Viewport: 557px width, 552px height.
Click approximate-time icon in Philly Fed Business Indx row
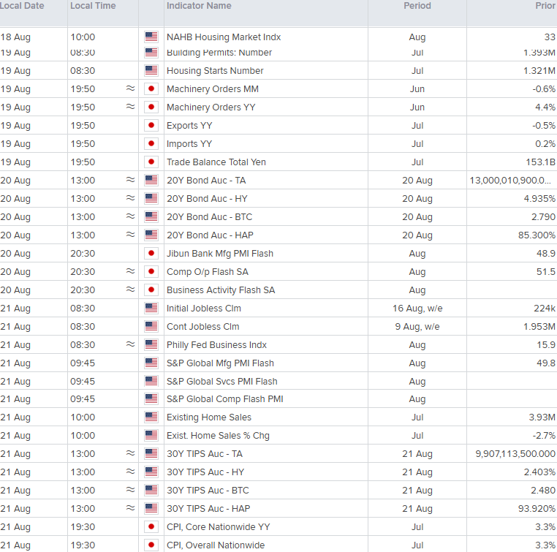(x=130, y=344)
